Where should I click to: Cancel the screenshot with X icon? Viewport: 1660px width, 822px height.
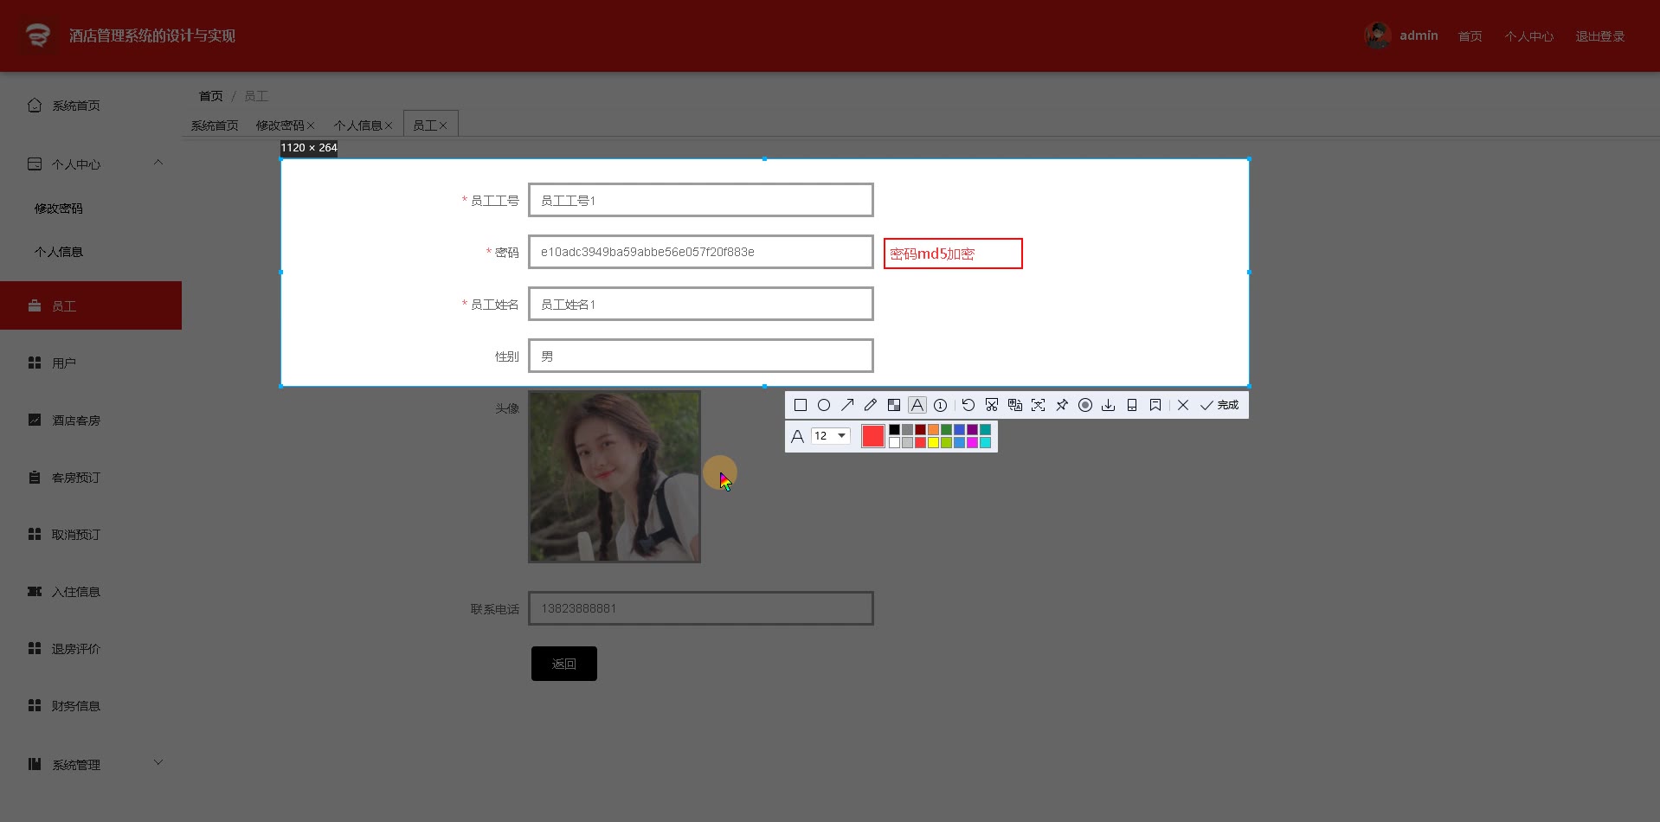point(1183,405)
